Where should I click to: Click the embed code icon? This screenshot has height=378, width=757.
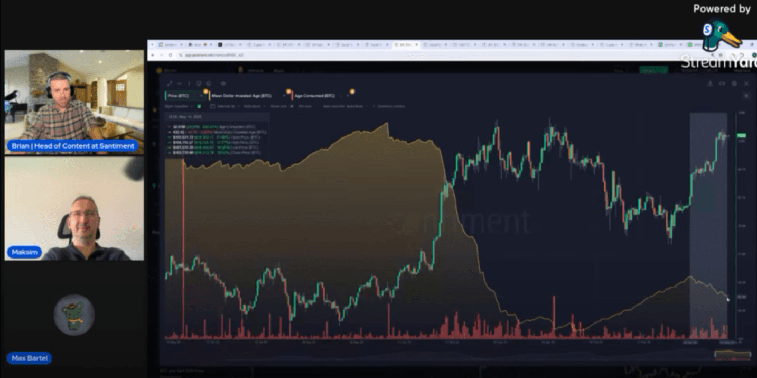tap(722, 84)
